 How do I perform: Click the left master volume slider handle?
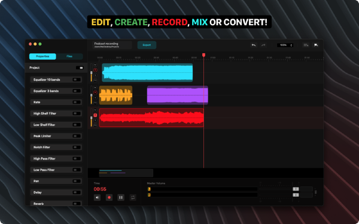click(x=296, y=189)
